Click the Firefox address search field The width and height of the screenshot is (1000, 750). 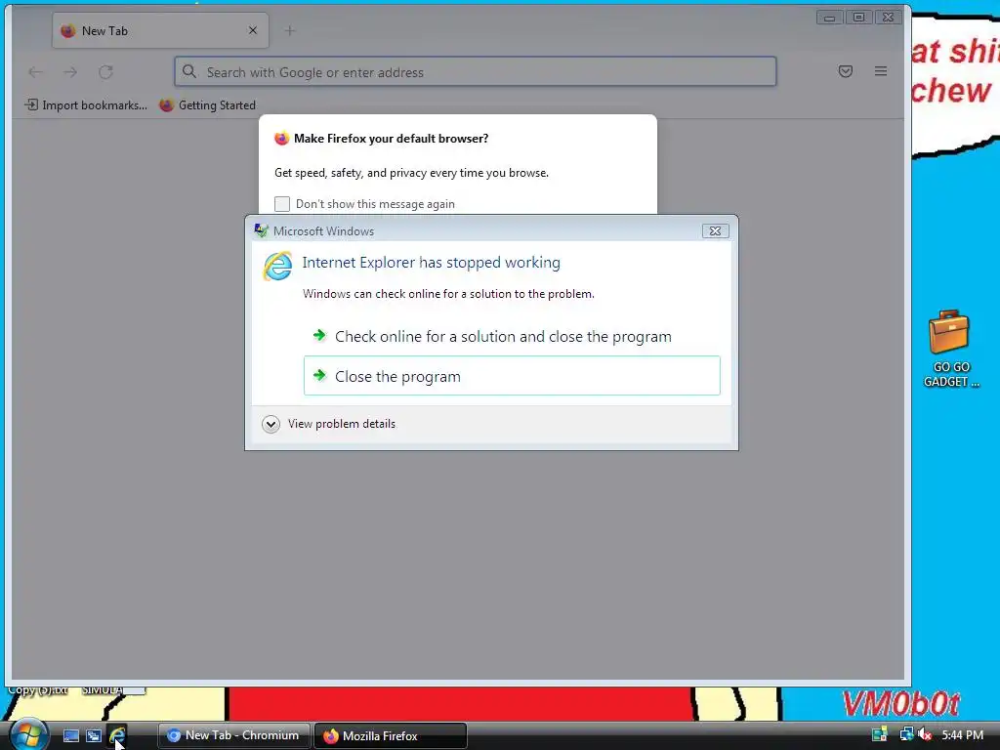coord(476,72)
